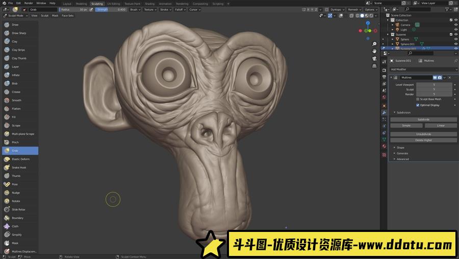Open the Cursor dropdown

195,10
